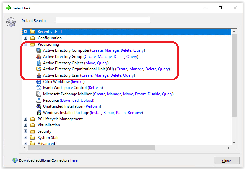This screenshot has width=245, height=169.
Task: Click the Unattended Installation icon
Action: point(39,106)
